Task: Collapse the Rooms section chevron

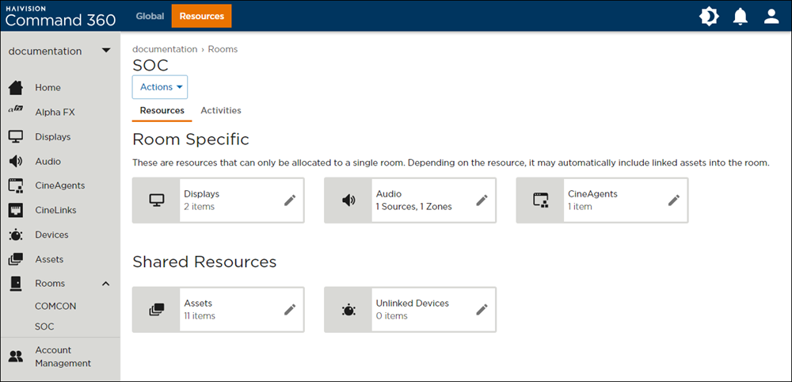Action: point(106,284)
